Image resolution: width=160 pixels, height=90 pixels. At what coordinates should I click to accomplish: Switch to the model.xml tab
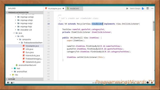click(x=74, y=8)
